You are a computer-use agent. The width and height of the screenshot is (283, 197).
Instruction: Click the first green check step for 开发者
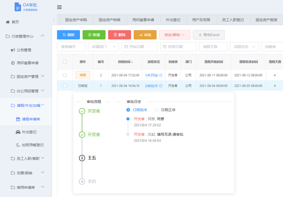(82, 111)
